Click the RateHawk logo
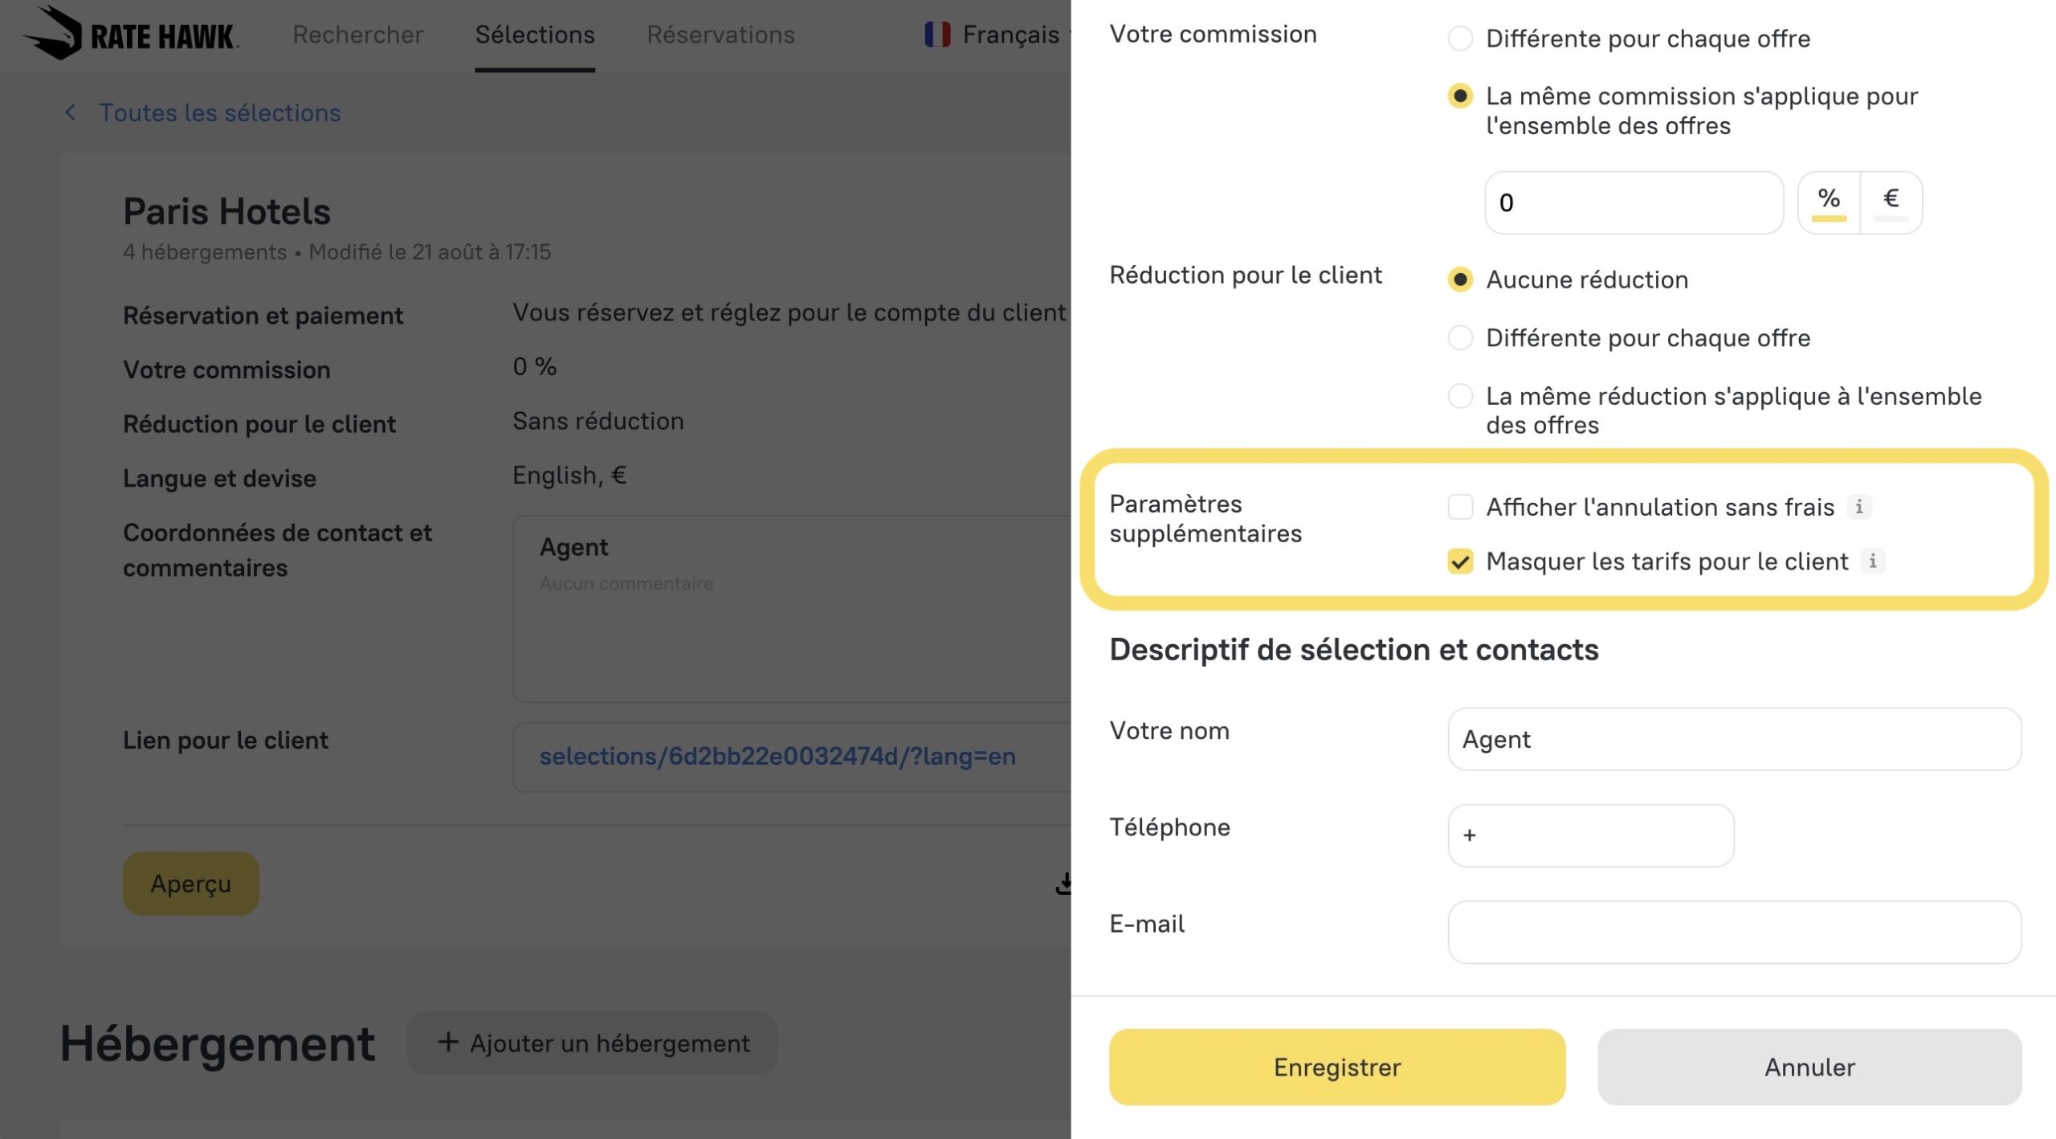 [x=130, y=34]
